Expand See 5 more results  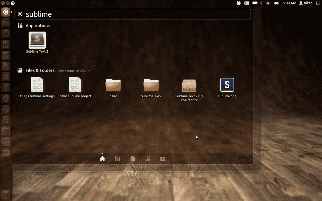(74, 71)
